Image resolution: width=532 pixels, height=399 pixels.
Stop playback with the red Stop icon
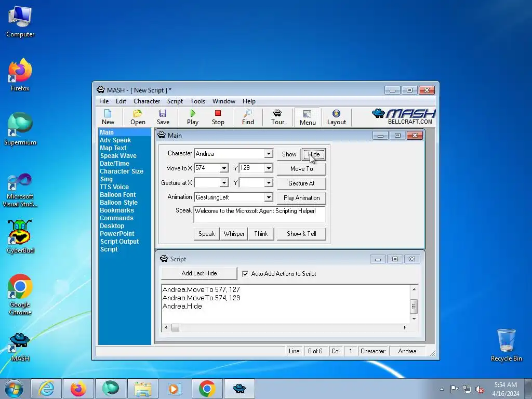(218, 117)
